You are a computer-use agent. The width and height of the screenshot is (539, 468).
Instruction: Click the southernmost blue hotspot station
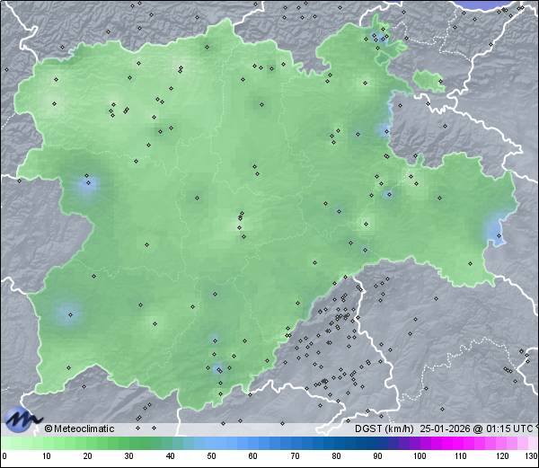(218, 368)
